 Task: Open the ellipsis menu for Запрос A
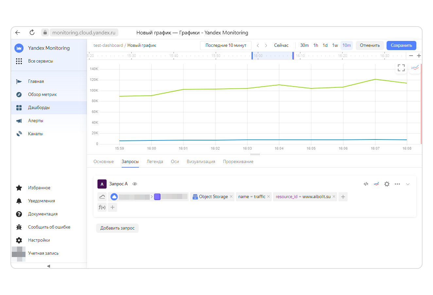397,184
